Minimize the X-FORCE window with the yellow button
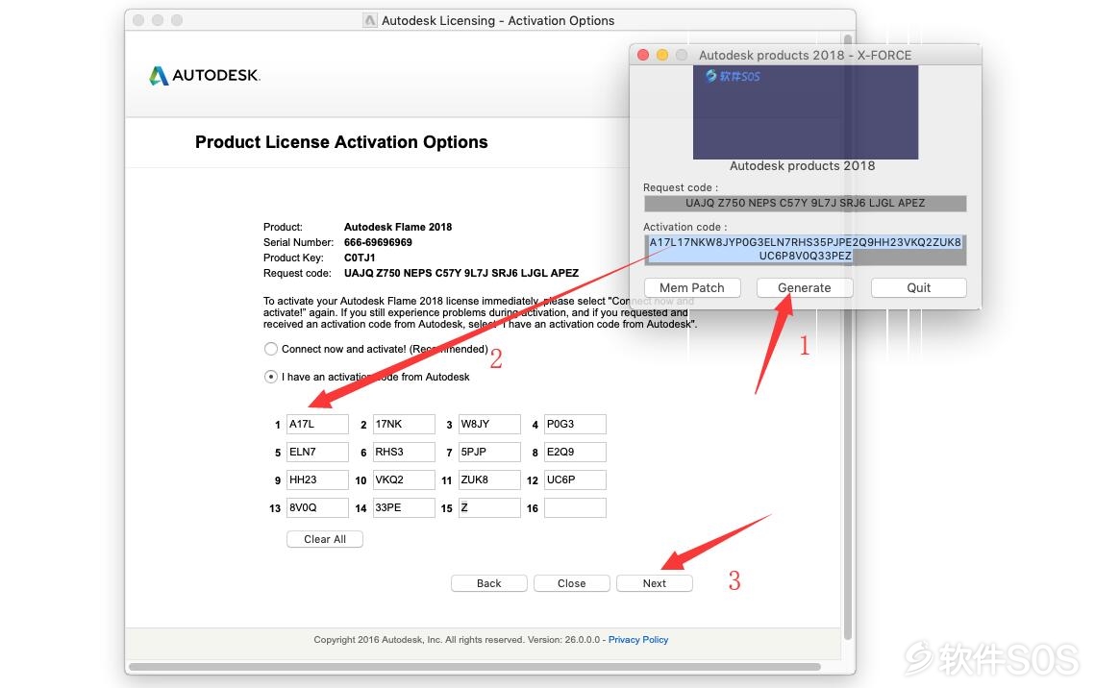This screenshot has width=1095, height=688. pos(662,55)
